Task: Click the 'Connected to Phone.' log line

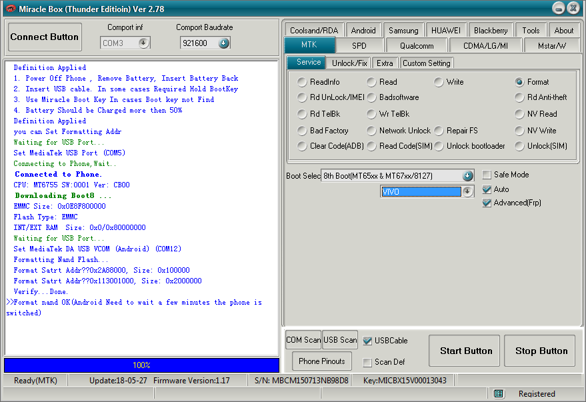Action: coord(58,175)
